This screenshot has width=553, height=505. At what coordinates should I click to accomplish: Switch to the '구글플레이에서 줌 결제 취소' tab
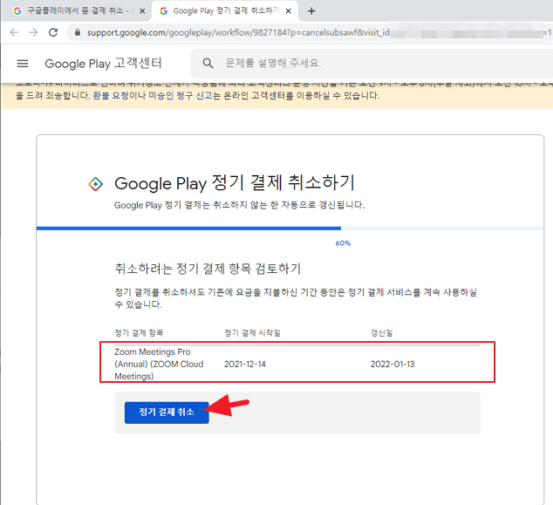76,11
